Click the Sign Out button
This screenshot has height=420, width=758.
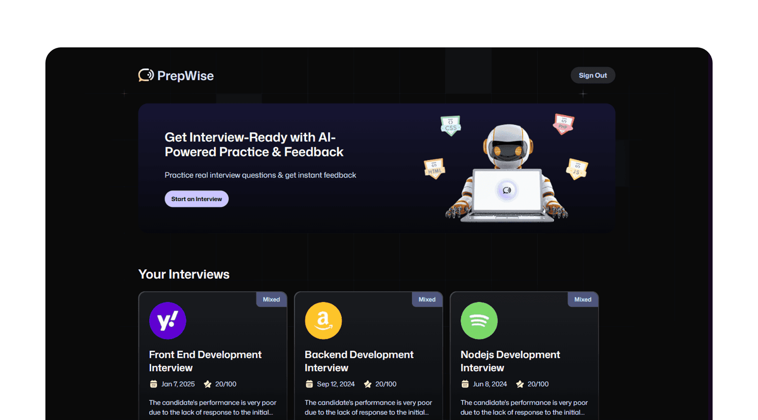pos(593,75)
